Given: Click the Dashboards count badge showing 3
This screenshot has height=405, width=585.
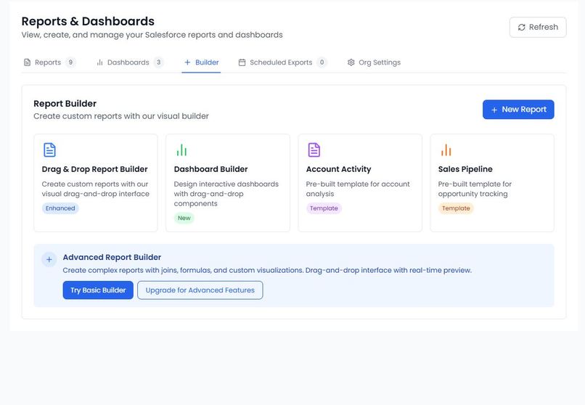Looking at the screenshot, I should (x=158, y=62).
